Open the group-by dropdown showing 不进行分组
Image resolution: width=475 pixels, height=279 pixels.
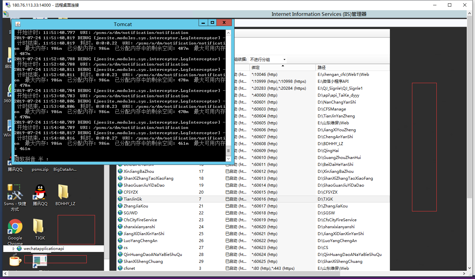[x=268, y=59]
